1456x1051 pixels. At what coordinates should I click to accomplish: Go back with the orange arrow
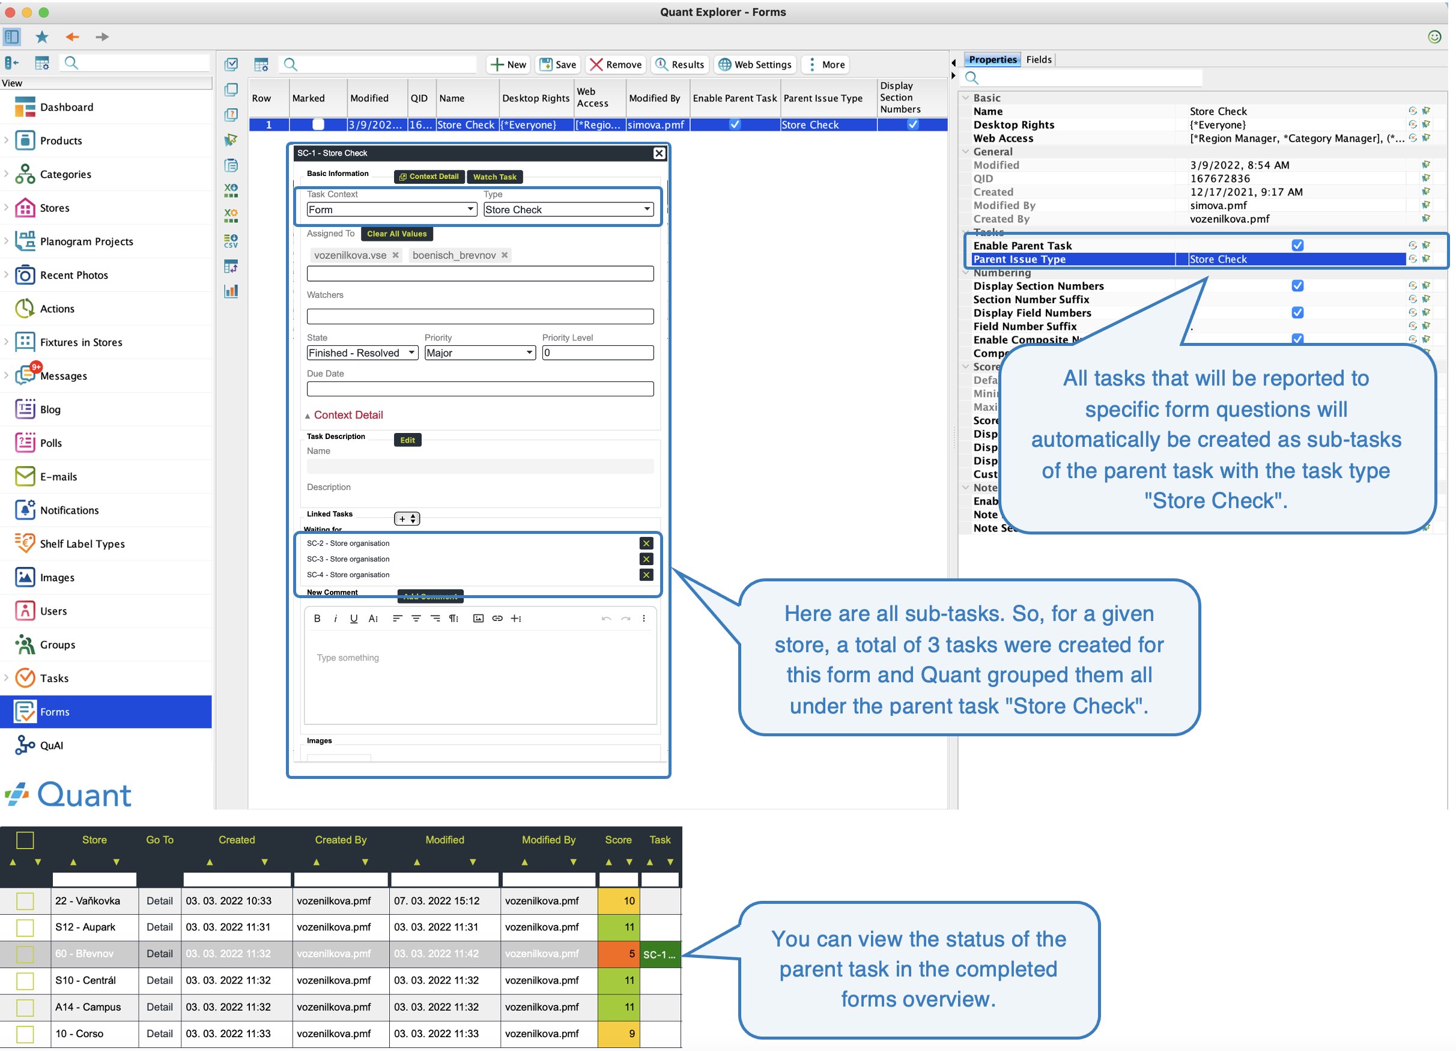72,37
